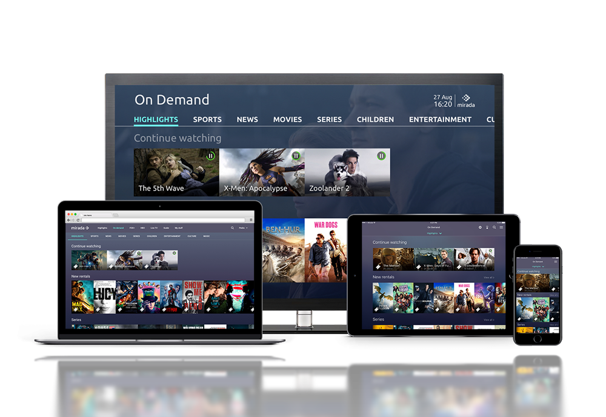Click View all for New rentals on tablet
The image size is (606, 417).
click(489, 278)
